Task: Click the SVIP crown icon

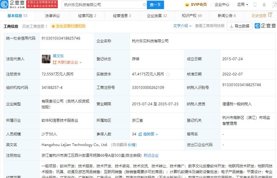Action: (187, 5)
